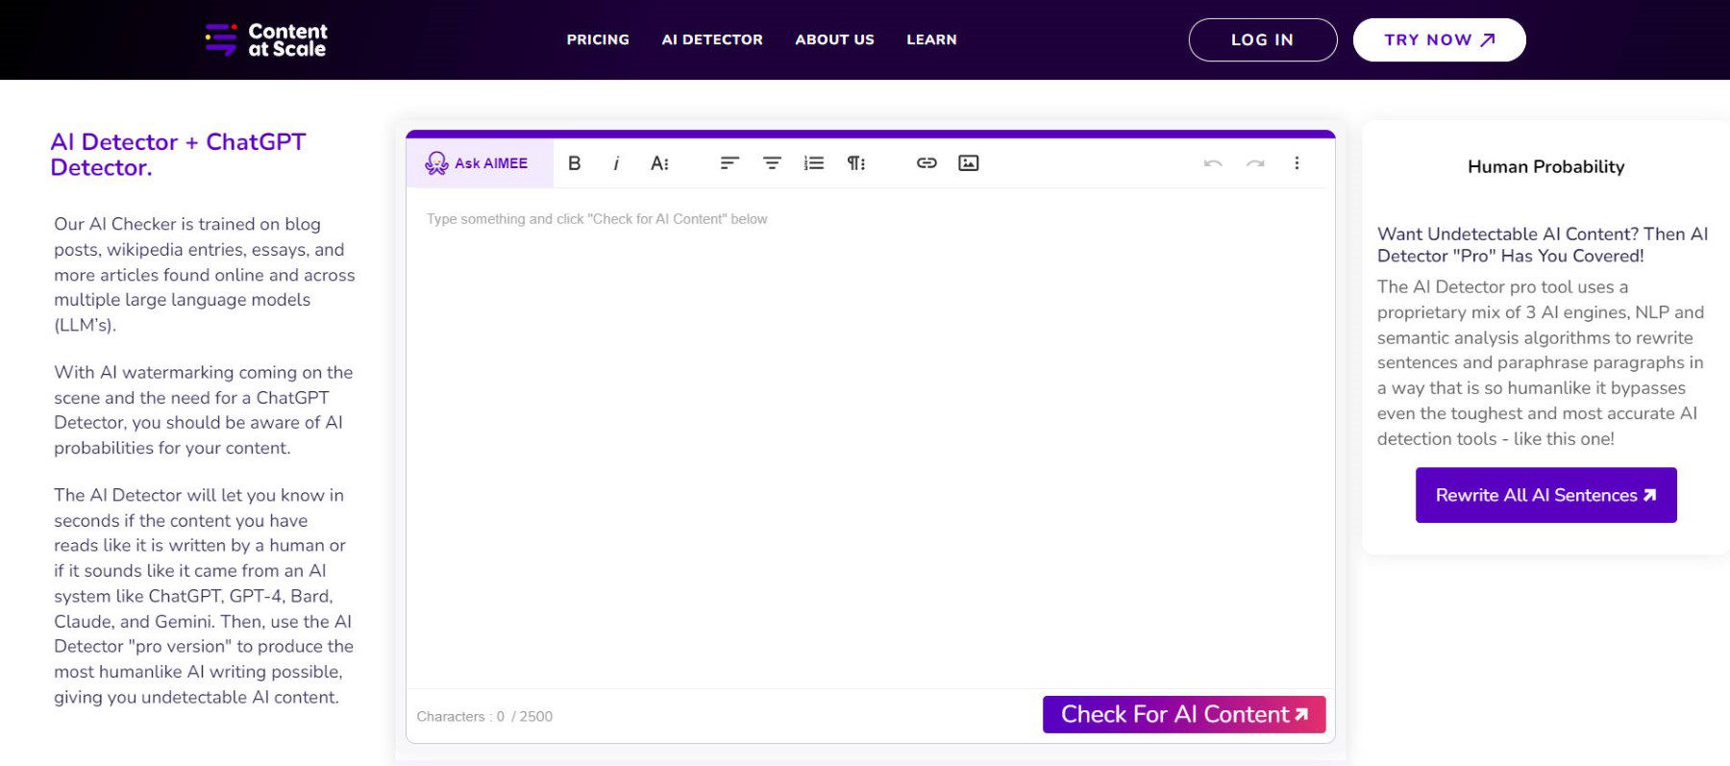Screen dimensions: 1730x766
Task: Insert a hyperlink
Action: coord(927,163)
